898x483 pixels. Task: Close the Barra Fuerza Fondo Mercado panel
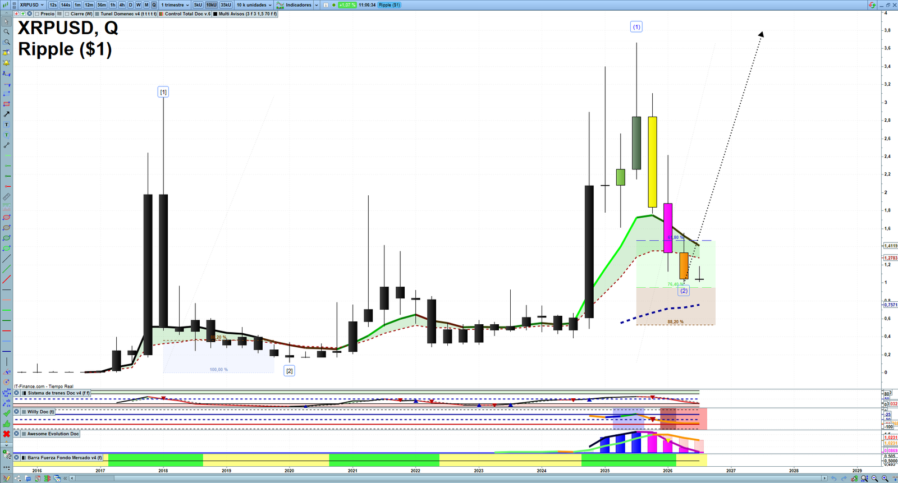click(x=16, y=458)
